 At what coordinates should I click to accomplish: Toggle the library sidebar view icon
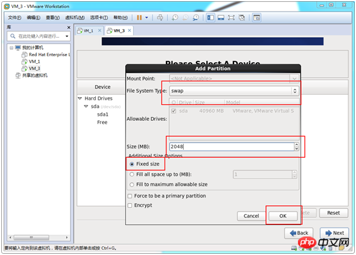tap(211, 17)
